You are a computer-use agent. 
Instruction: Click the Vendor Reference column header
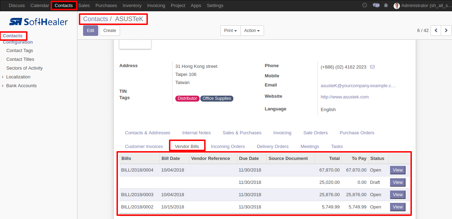pos(213,159)
